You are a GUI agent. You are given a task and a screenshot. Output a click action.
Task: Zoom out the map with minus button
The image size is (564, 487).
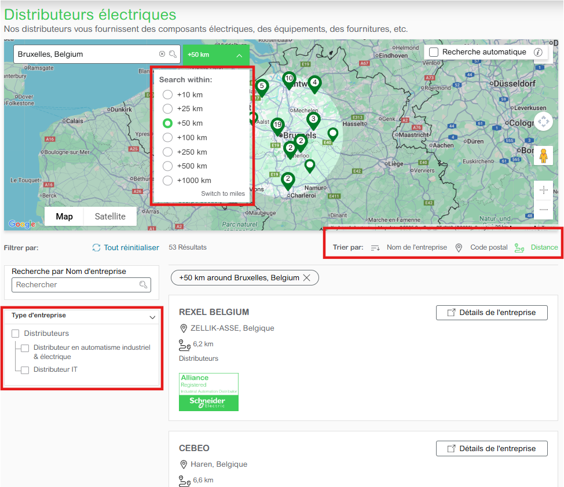pos(544,209)
